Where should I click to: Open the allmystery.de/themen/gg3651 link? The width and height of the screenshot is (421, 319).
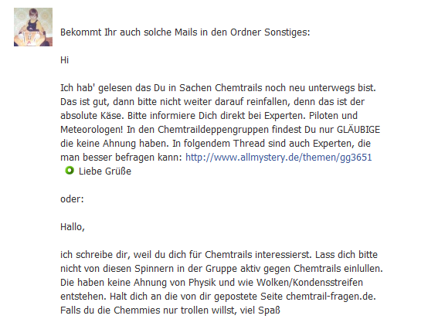coord(278,158)
